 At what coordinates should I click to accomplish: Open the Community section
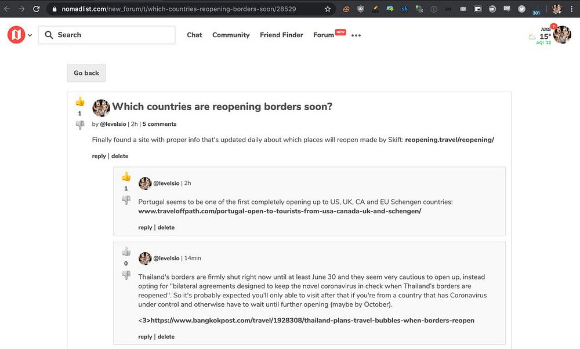point(231,35)
